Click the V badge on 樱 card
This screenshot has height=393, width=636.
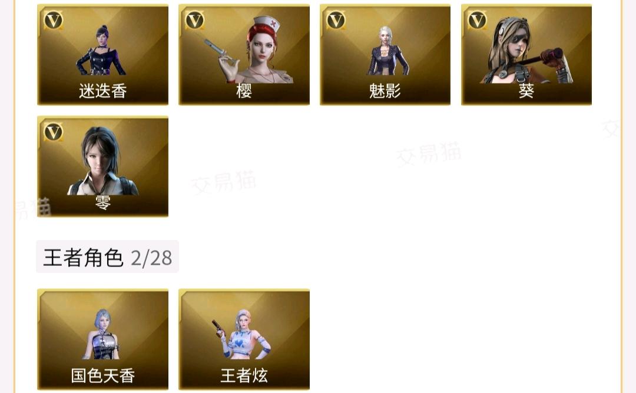click(195, 20)
